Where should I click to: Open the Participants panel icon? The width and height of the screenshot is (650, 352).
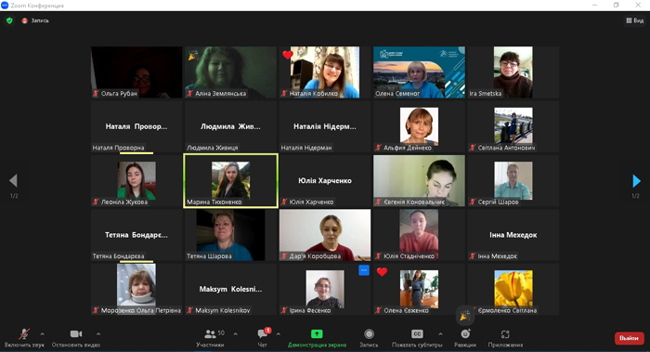210,333
